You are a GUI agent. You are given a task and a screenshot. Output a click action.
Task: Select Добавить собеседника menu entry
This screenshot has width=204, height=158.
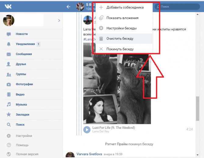[x=124, y=7]
